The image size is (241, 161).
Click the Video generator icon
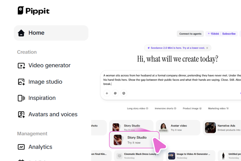[21, 66]
